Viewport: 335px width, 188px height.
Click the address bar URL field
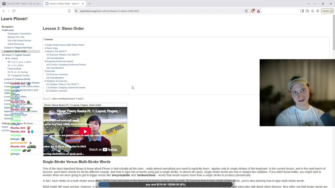(160, 11)
